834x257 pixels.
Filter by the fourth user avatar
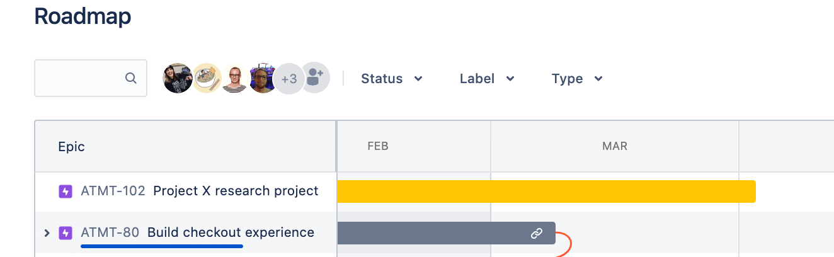[263, 78]
